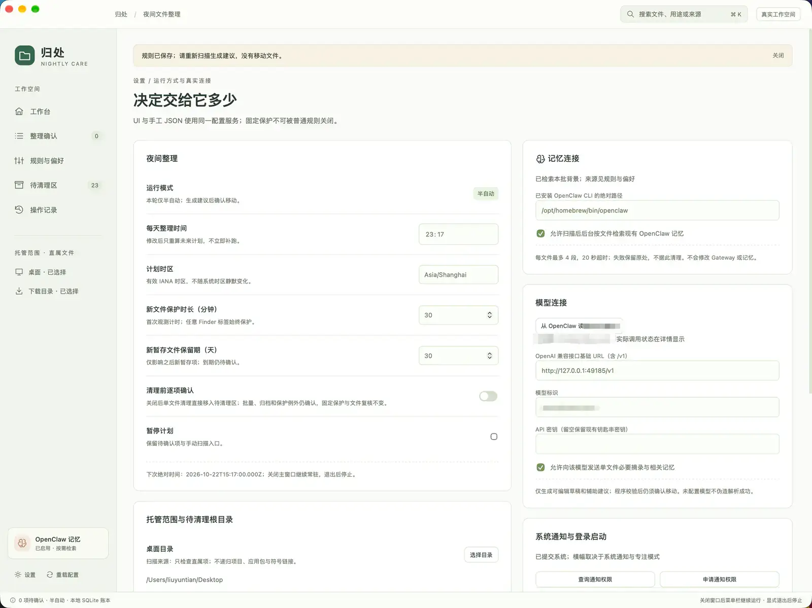Screen dimensions: 812x608
Task: Click the status bar info icon
Action: (x=13, y=600)
